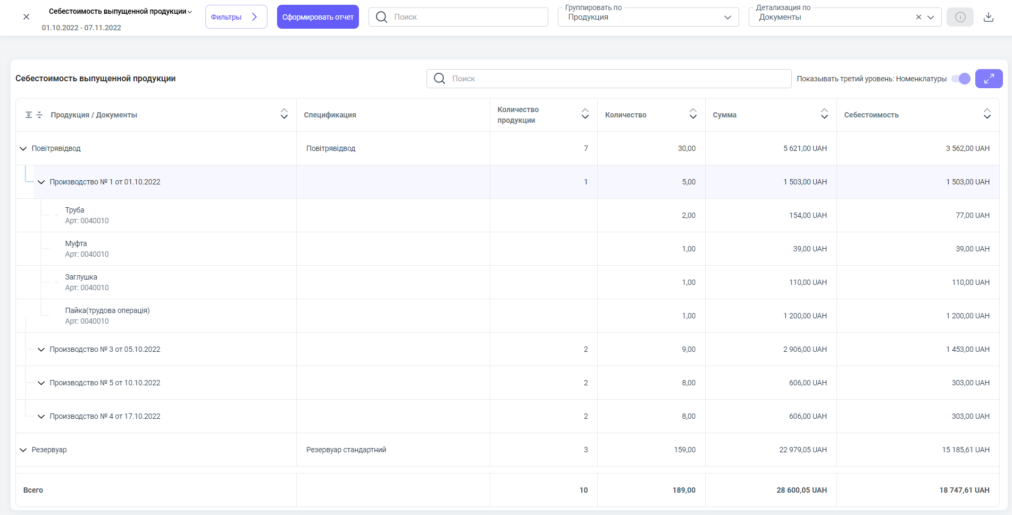Click the expand all rows icon

coord(29,115)
